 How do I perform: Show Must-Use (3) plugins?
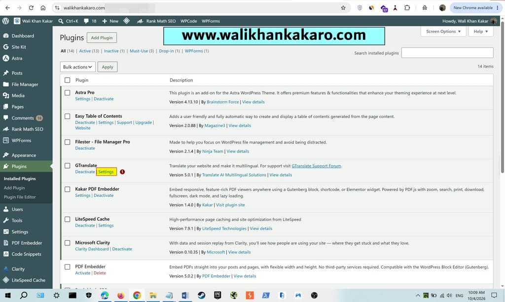click(x=142, y=51)
